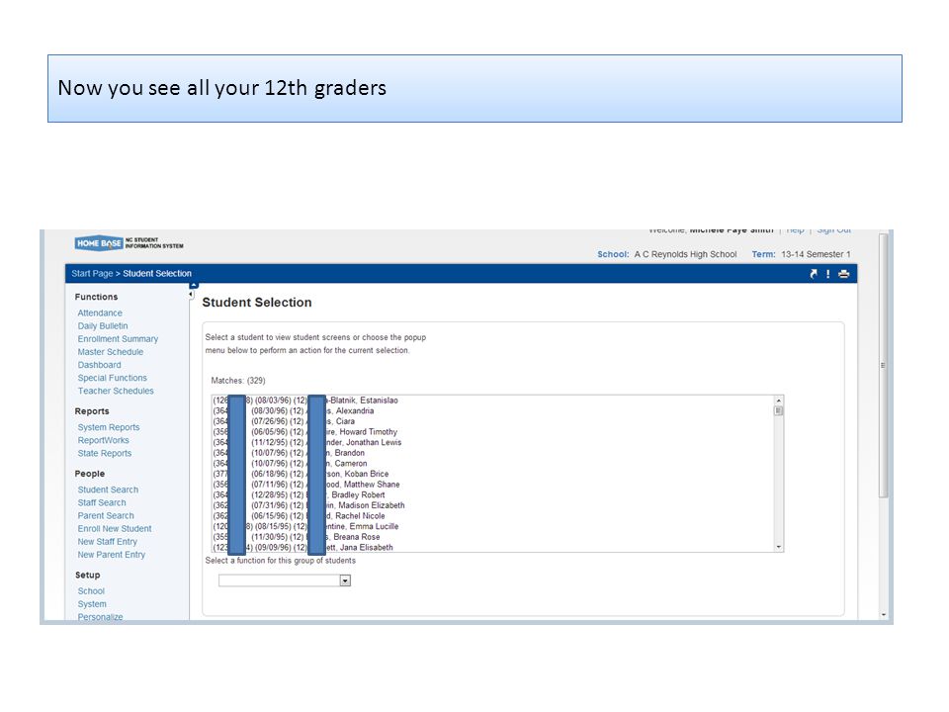Collapse the header using the up arrow
This screenshot has height=712, width=949.
pos(194,285)
